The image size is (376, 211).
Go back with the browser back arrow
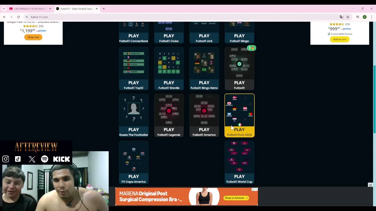point(4,17)
